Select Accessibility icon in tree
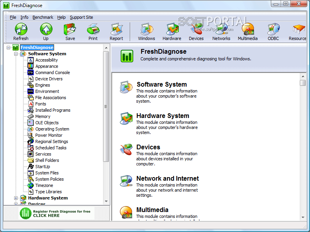 tap(31, 60)
